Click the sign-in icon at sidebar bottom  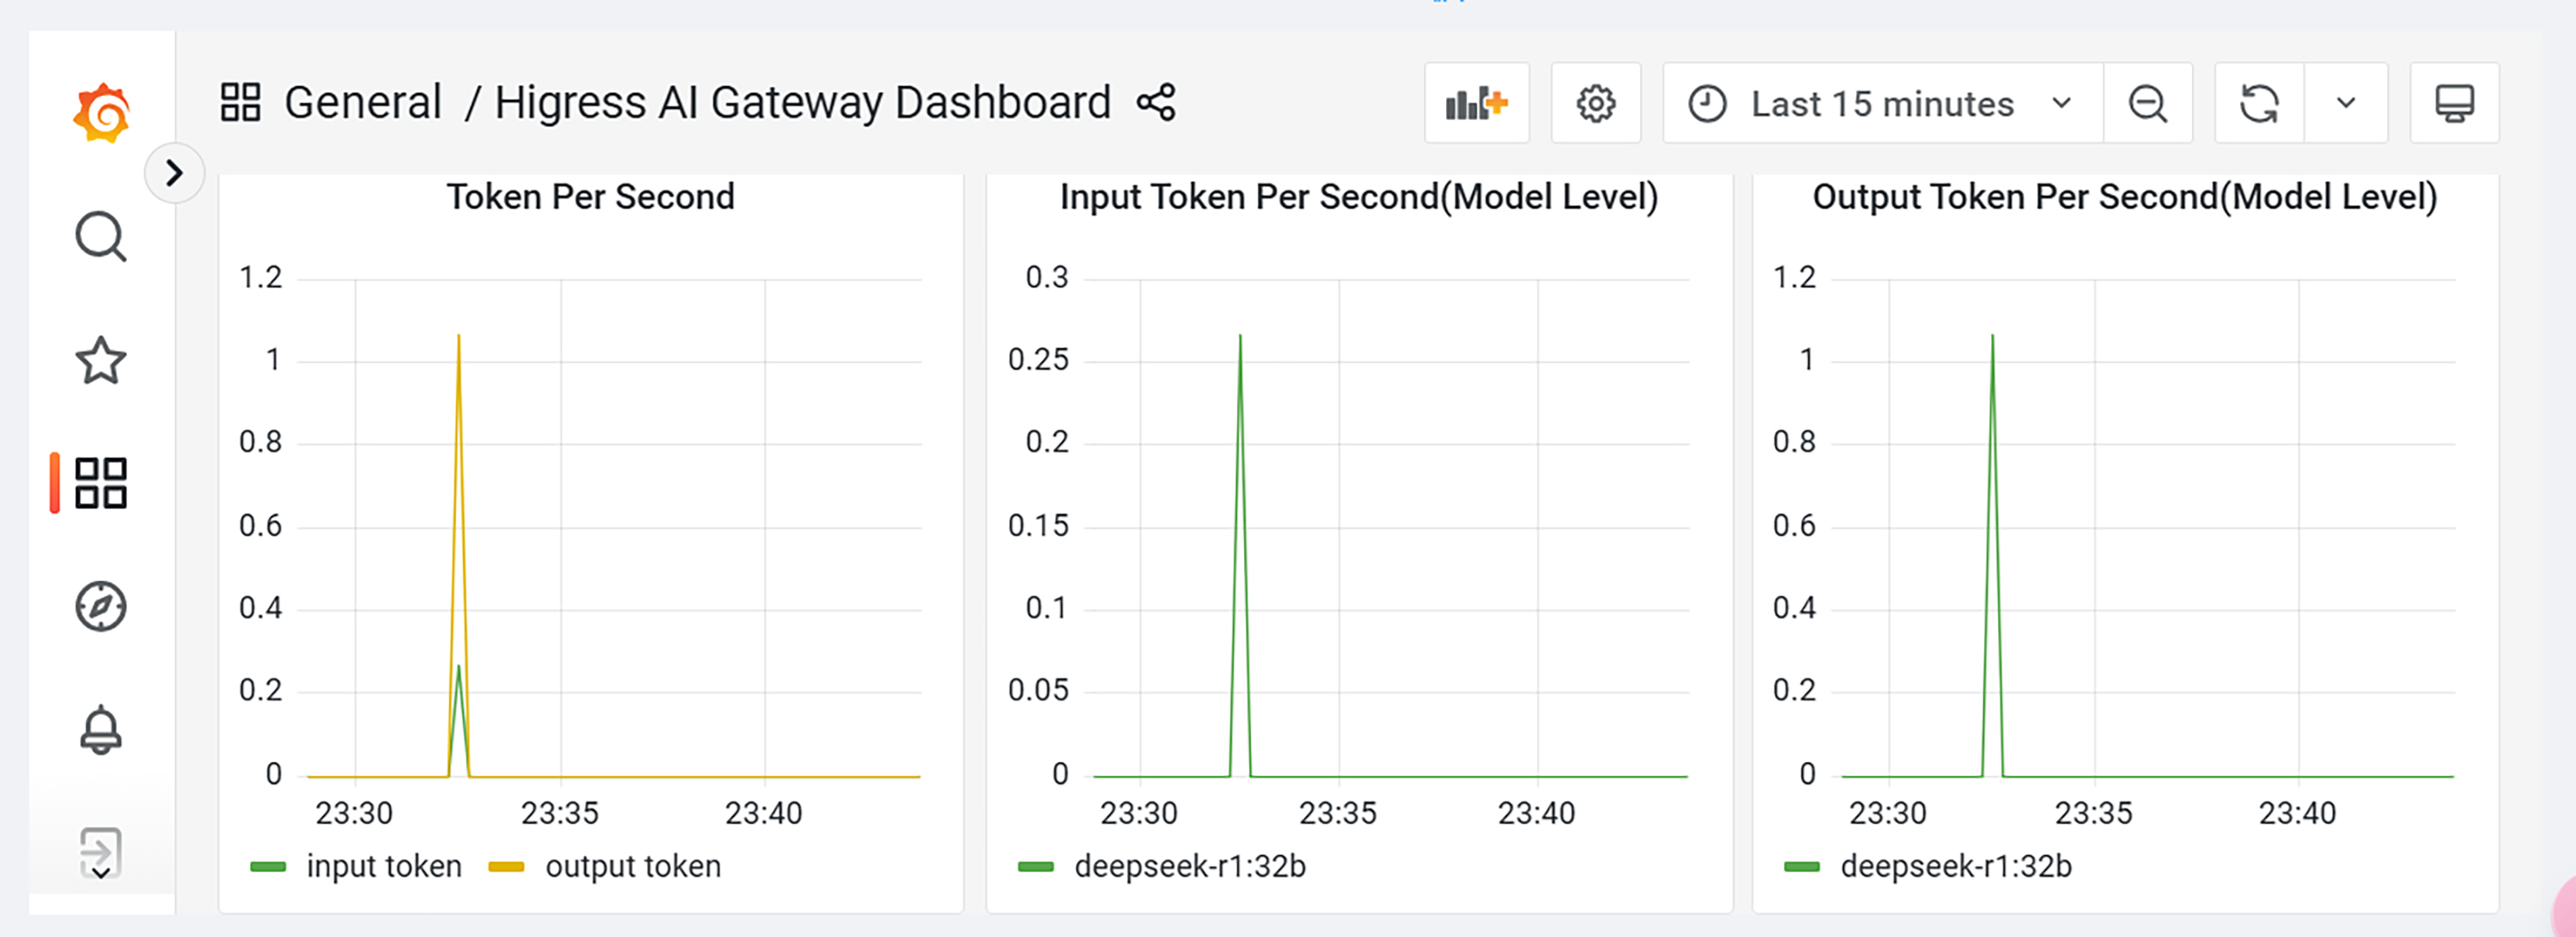click(101, 852)
